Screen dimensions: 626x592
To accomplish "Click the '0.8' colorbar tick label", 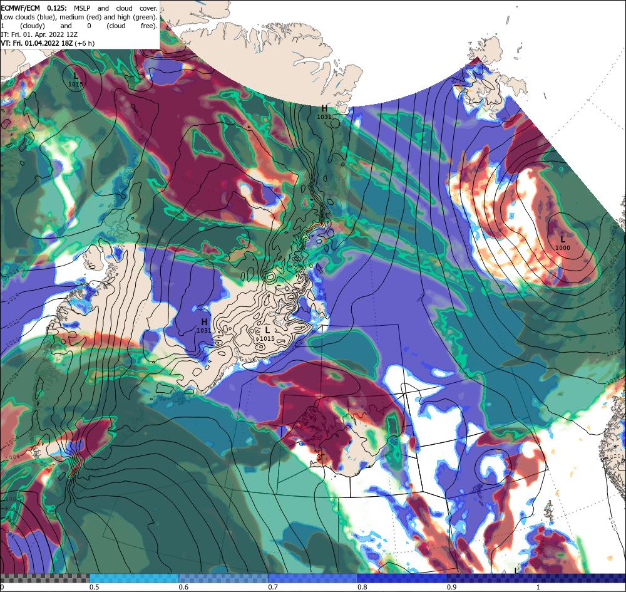I will click(x=362, y=587).
